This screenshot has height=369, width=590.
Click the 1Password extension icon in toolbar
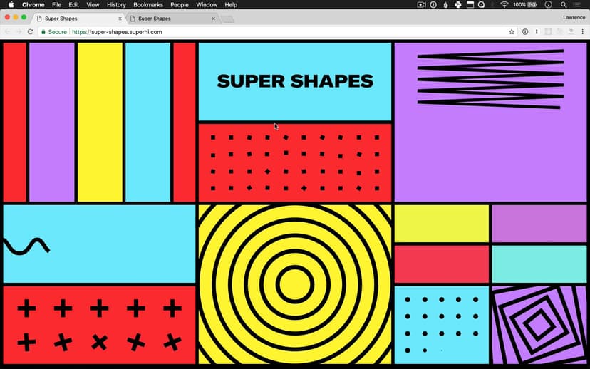pyautogui.click(x=525, y=32)
